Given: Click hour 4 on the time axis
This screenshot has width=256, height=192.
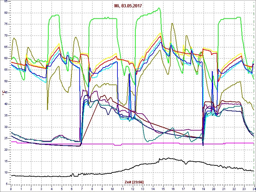Looking at the screenshot, I should (x=52, y=189).
